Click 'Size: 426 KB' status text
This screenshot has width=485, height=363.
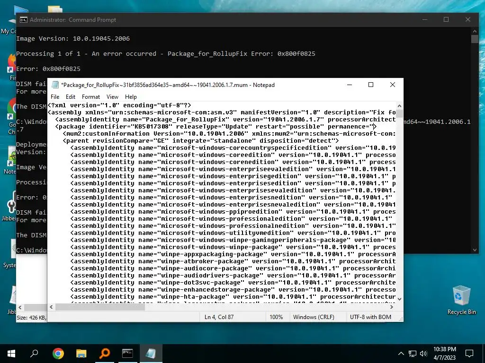click(31, 318)
